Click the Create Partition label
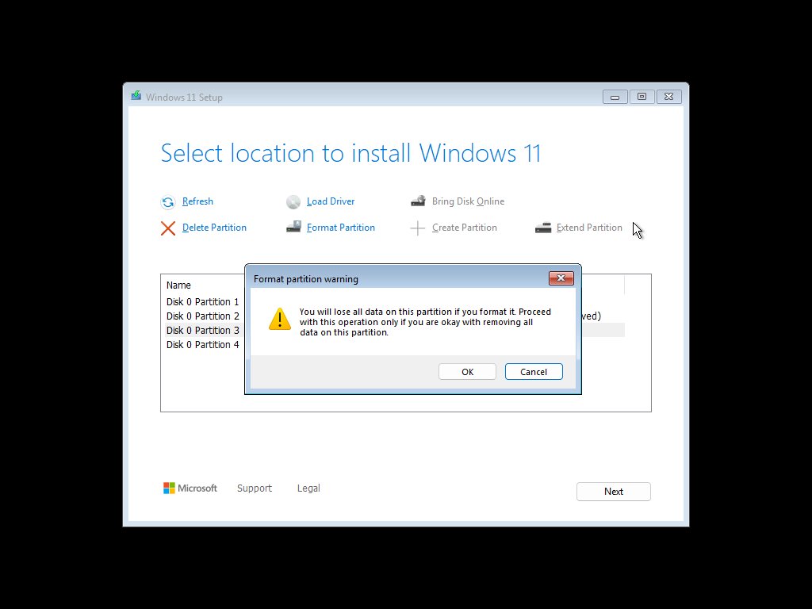Image resolution: width=812 pixels, height=609 pixels. 465,228
